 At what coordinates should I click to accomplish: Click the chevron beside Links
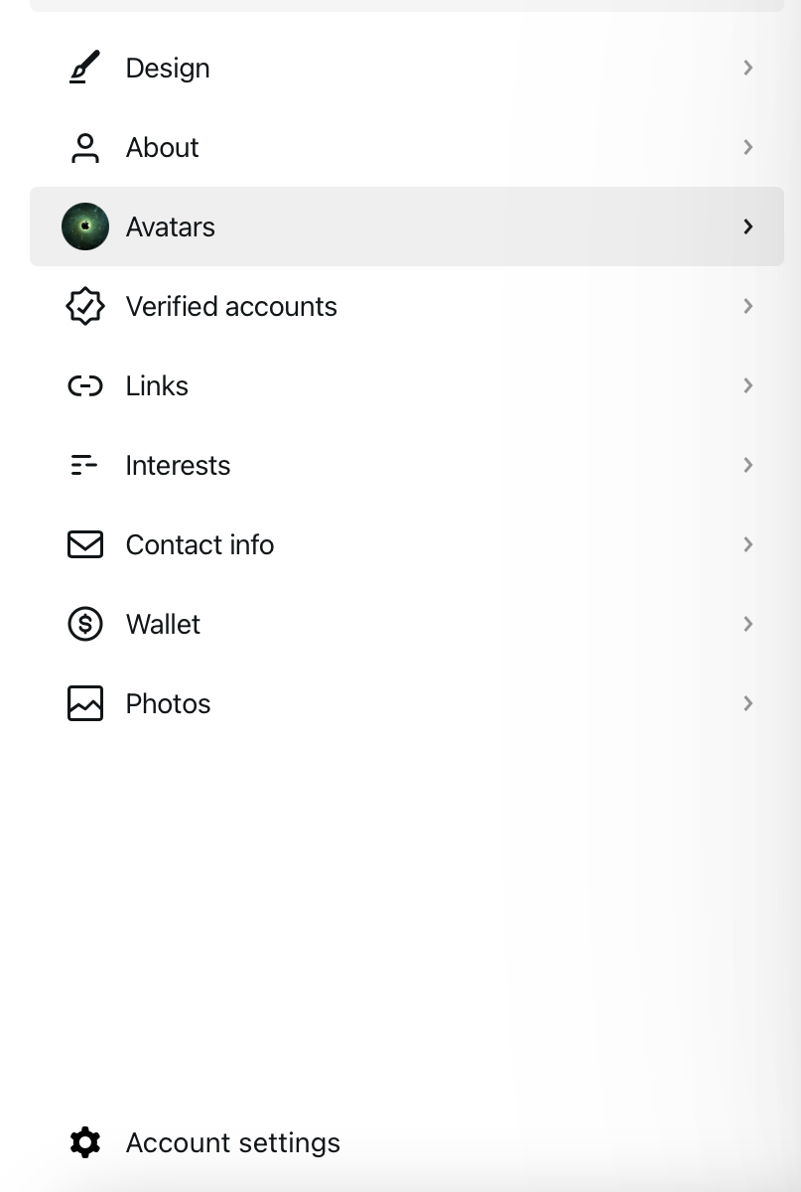(x=748, y=385)
